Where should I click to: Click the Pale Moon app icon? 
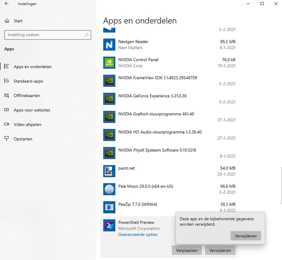coord(109,189)
